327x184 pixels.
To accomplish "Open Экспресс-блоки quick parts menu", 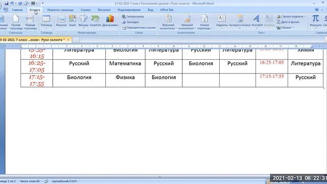I will 240,22.
